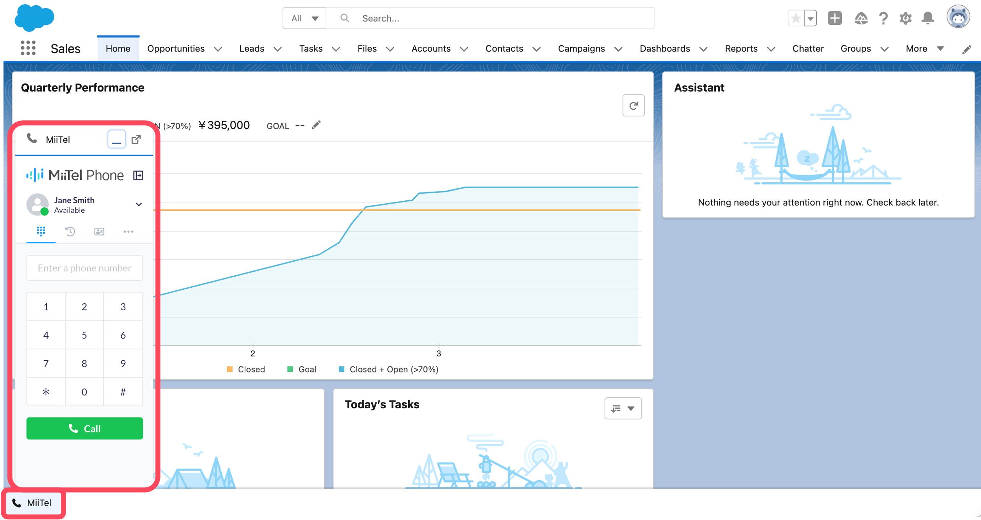Open the MiiTel more options ellipsis

coord(128,231)
